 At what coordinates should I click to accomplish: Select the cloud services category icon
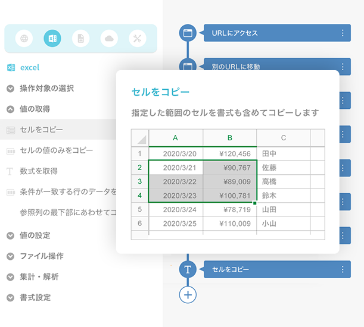[109, 38]
